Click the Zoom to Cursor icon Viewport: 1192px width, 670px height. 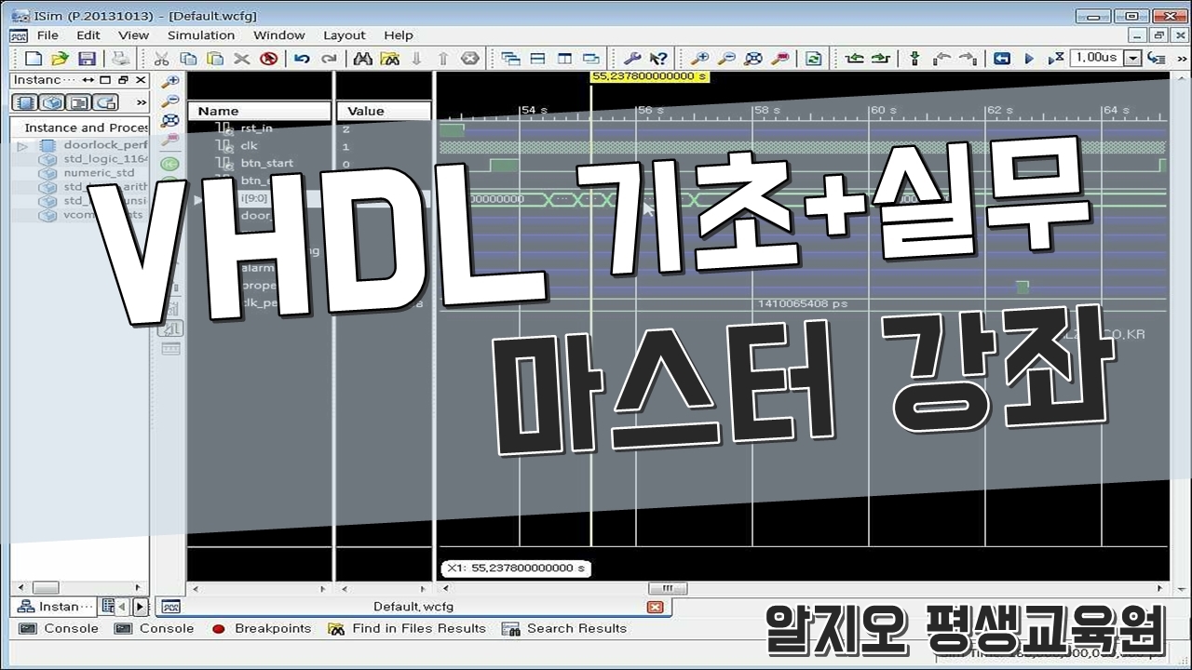(x=780, y=58)
